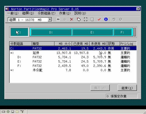Click the 49.0 used value

click(x=85, y=66)
